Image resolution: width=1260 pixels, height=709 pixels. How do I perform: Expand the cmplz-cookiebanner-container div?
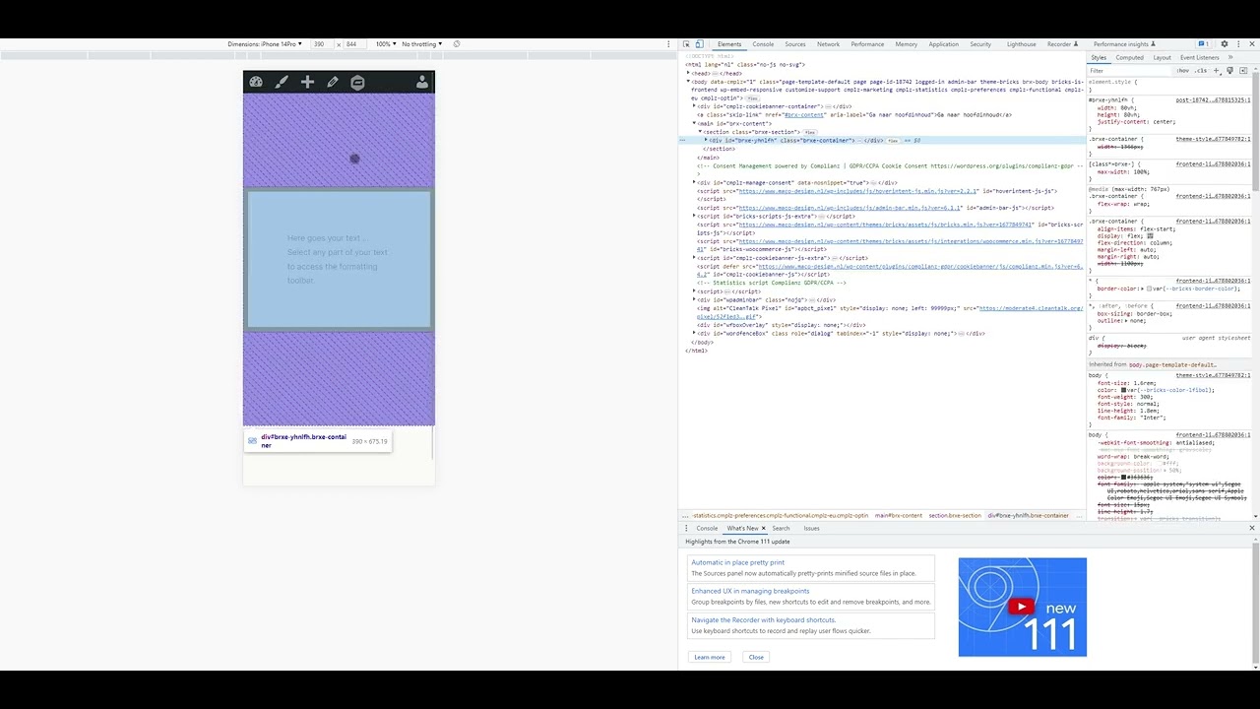[695, 106]
